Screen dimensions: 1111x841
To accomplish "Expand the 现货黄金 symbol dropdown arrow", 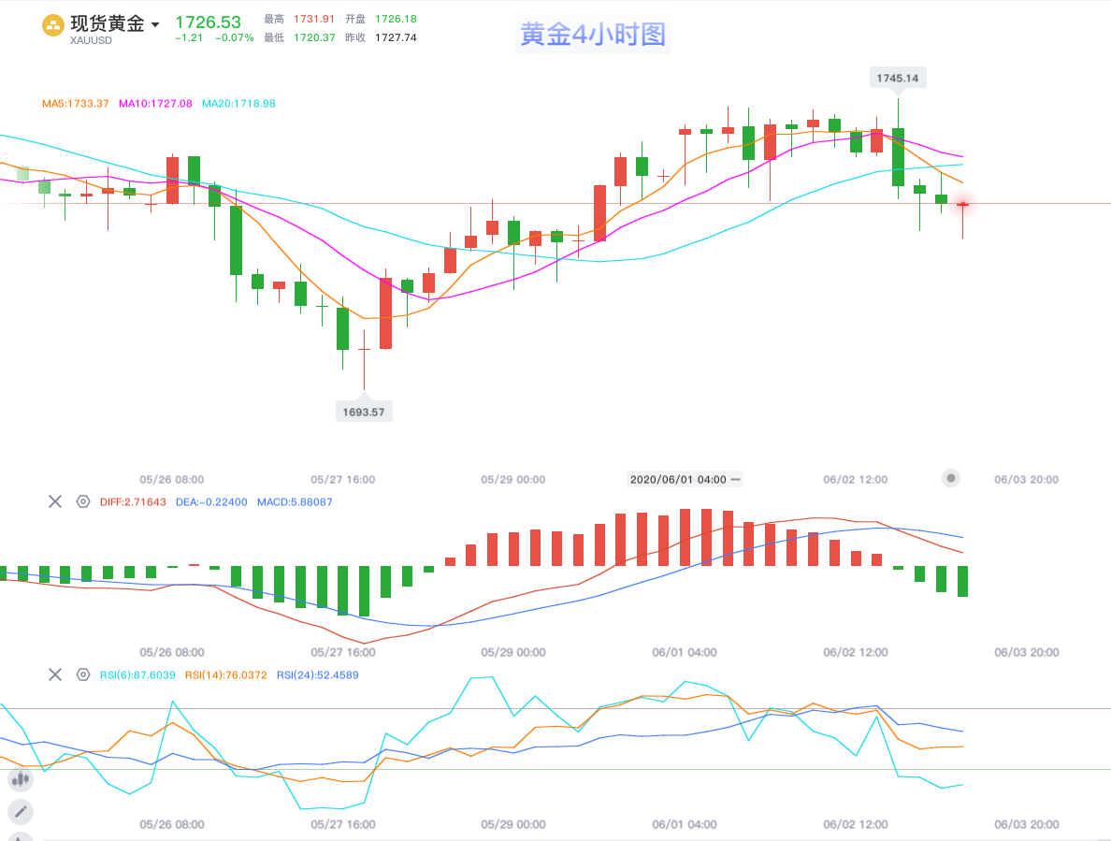I will point(155,24).
